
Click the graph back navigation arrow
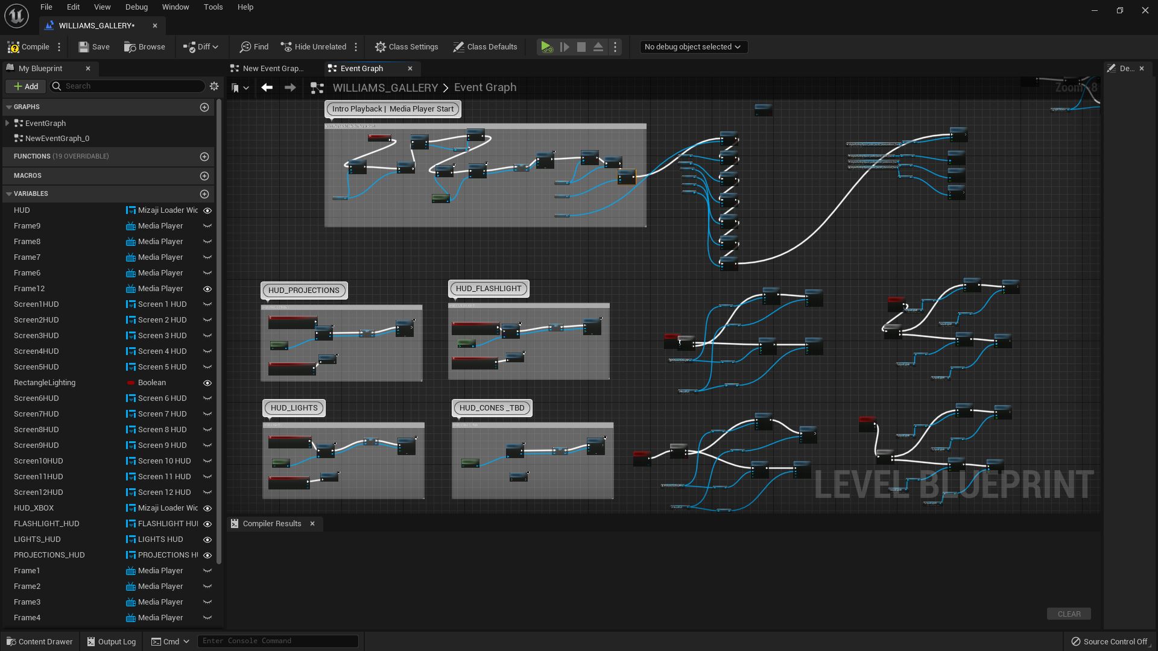click(x=267, y=88)
